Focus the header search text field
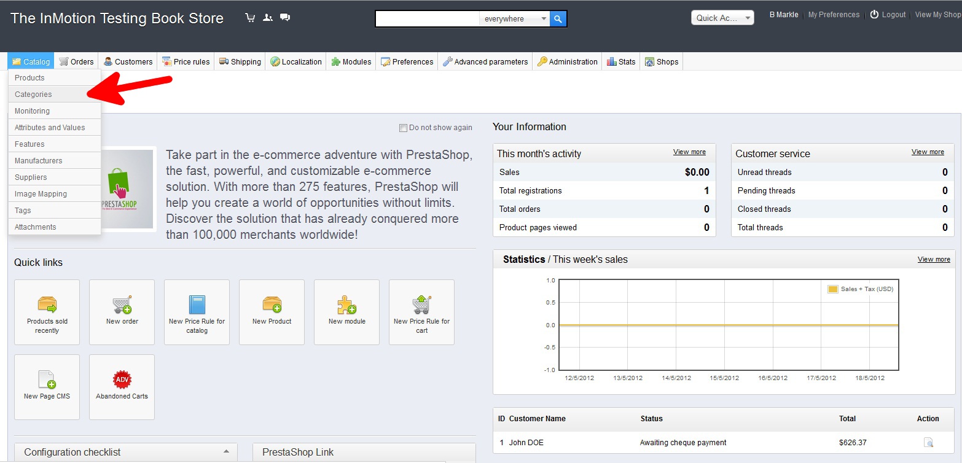The image size is (962, 463). 427,19
